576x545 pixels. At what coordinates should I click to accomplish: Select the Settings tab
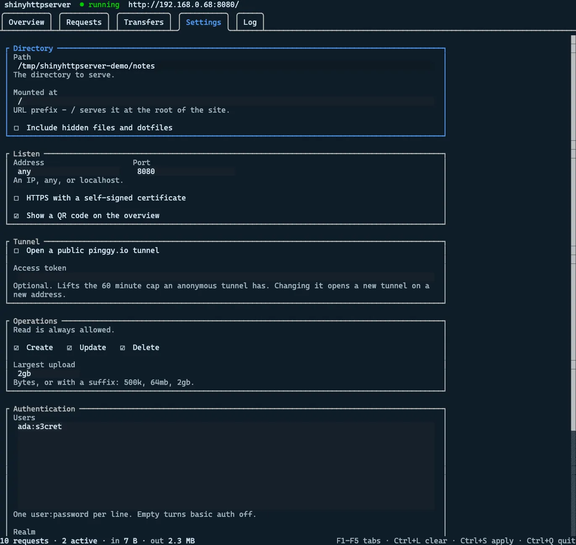pos(204,22)
